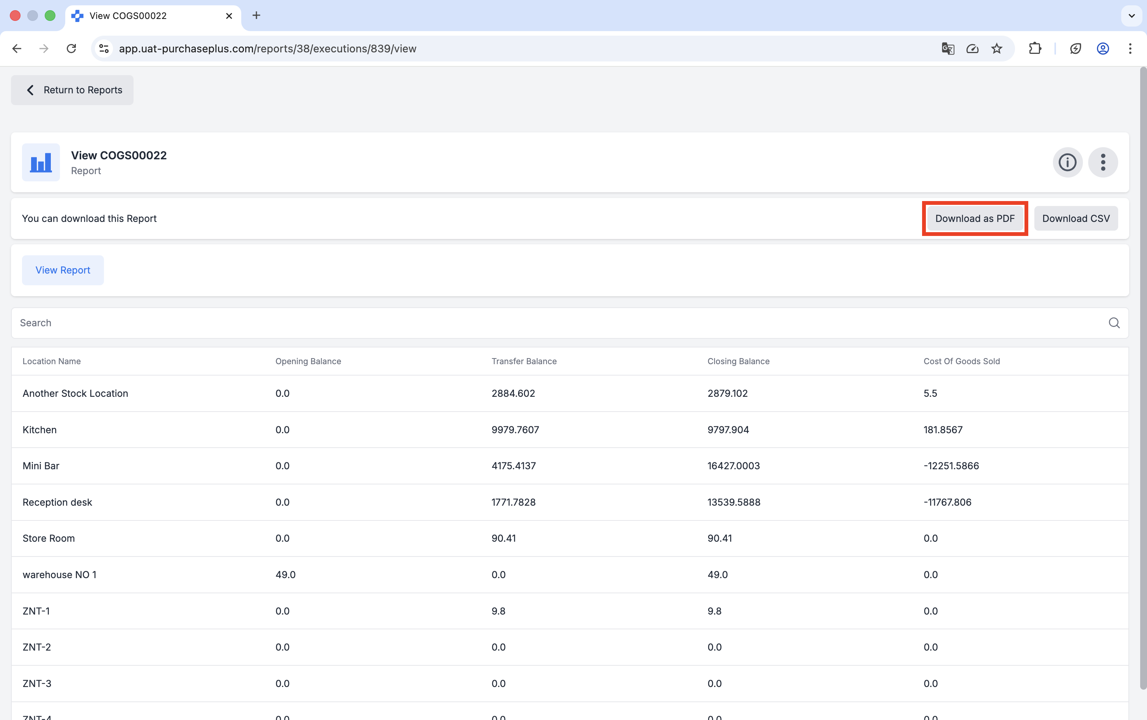Click the blue bar chart report icon
Screen dimensions: 1147x720
(41, 162)
